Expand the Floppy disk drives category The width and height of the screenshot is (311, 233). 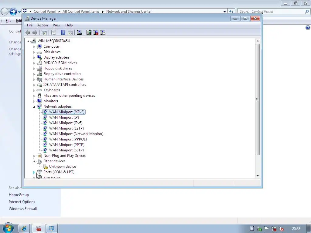click(34, 69)
